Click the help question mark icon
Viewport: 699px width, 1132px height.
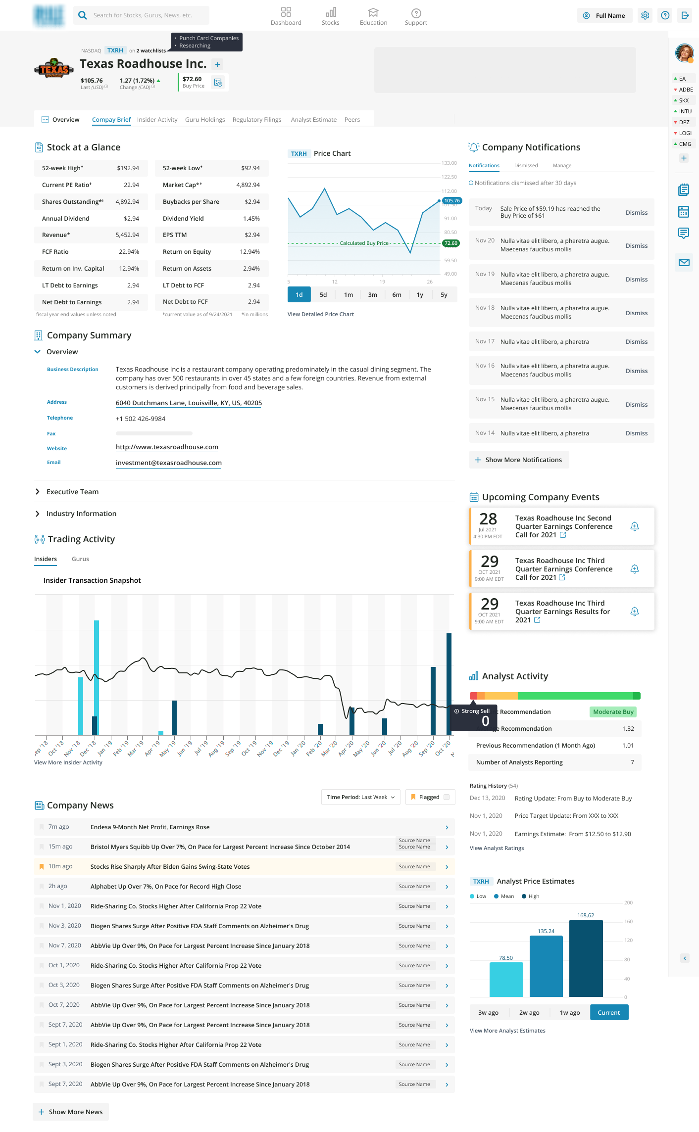(665, 15)
